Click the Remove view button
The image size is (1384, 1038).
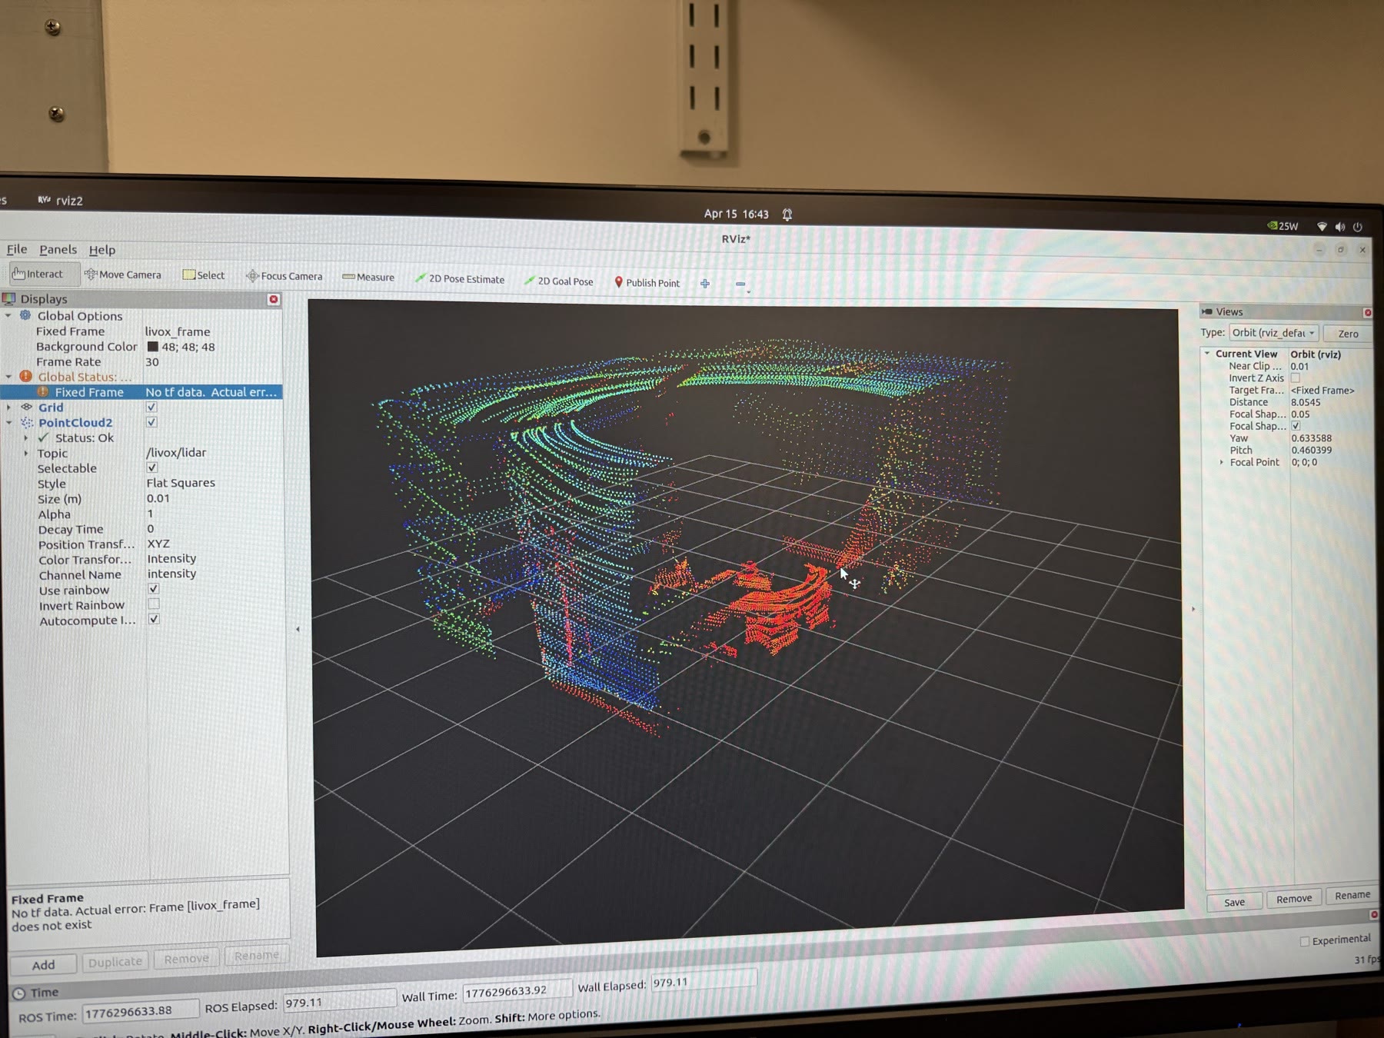coord(1294,898)
